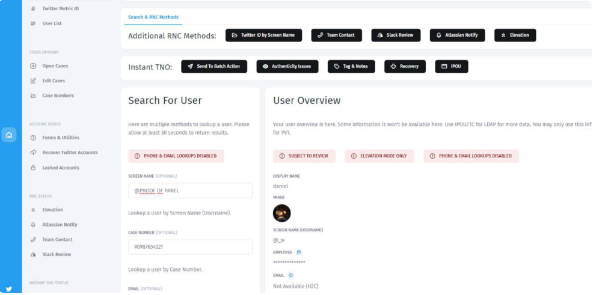Click the info icon beside EMAIL label

291,275
